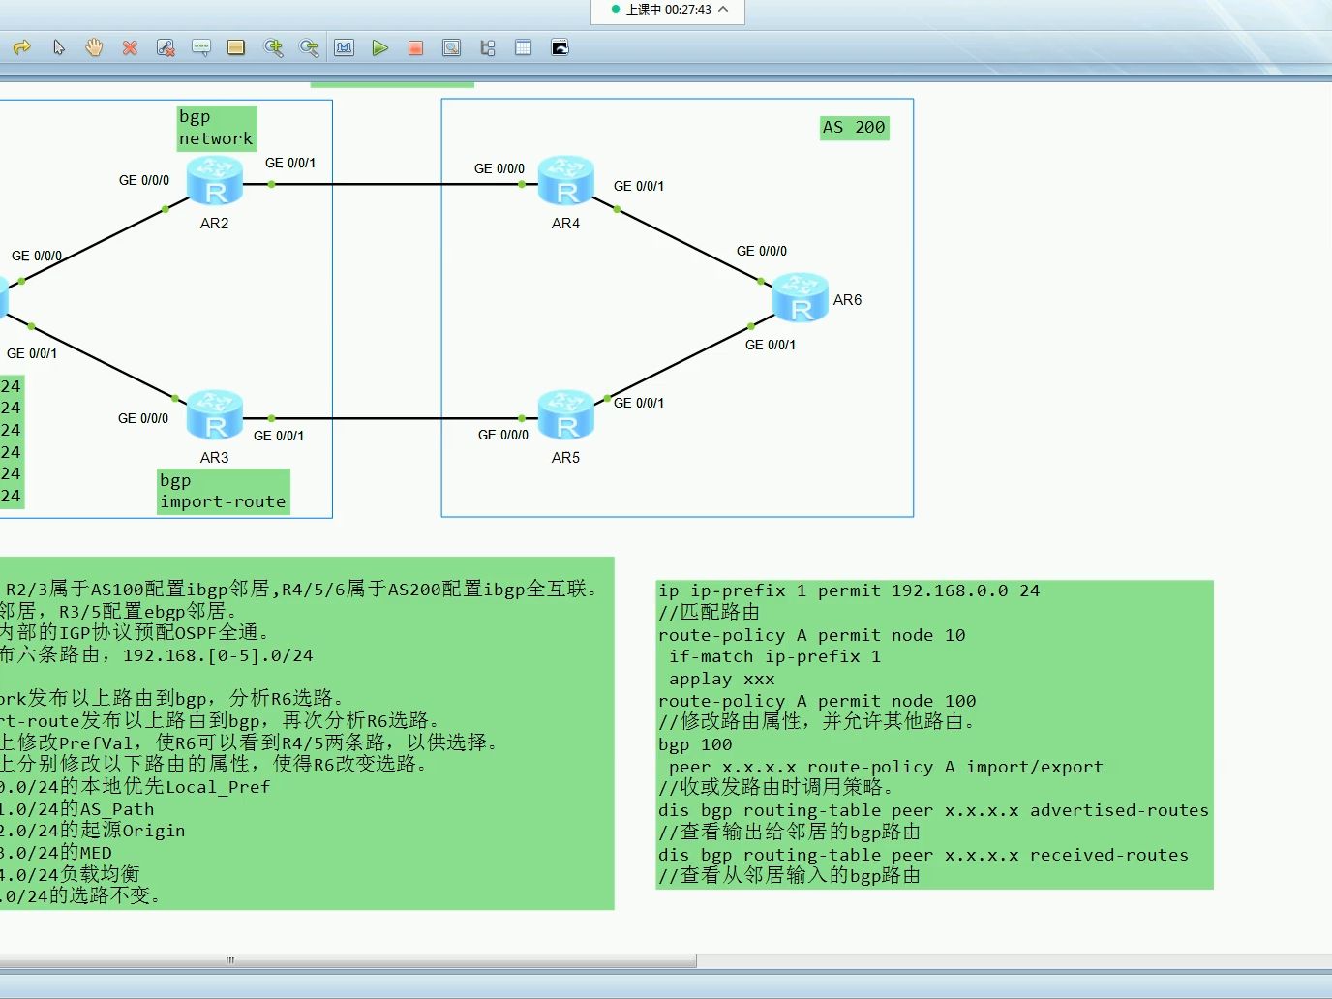This screenshot has width=1332, height=999.
Task: Select the 'bgp import-route' note below AR3
Action: click(x=224, y=491)
